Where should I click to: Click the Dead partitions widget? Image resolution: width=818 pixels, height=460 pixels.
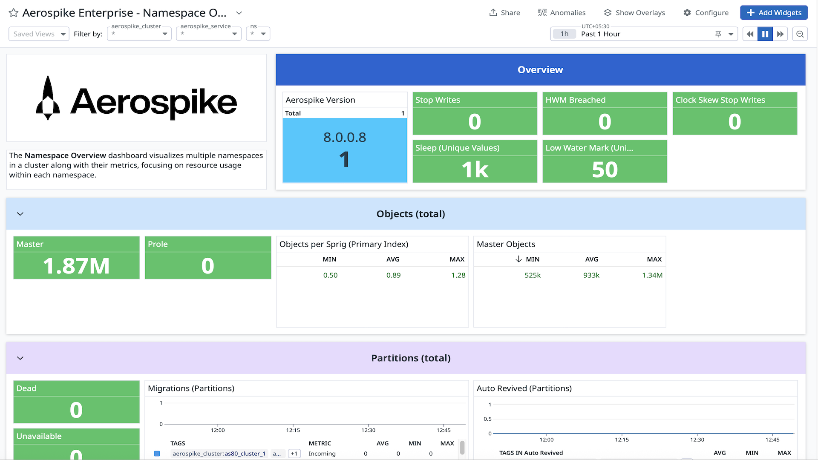coord(77,402)
